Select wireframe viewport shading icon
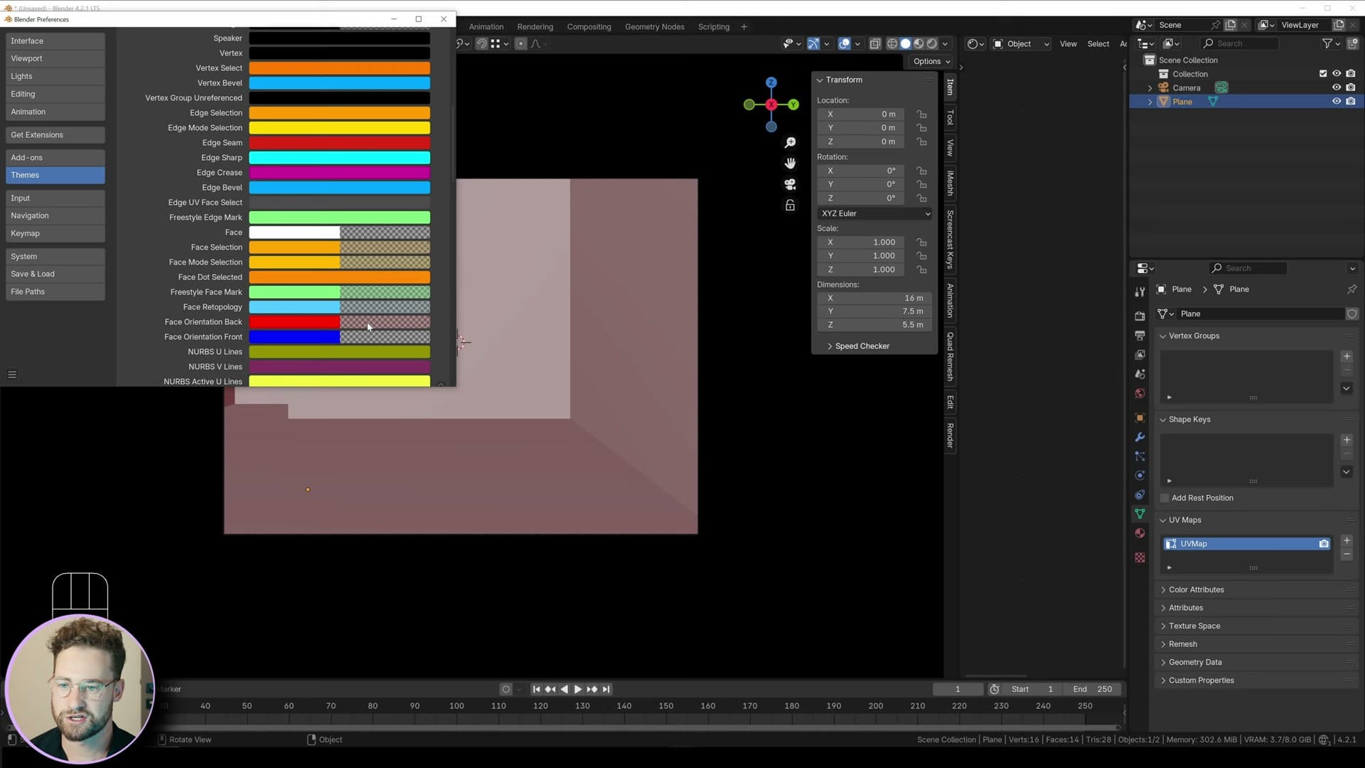This screenshot has height=768, width=1365. click(892, 44)
